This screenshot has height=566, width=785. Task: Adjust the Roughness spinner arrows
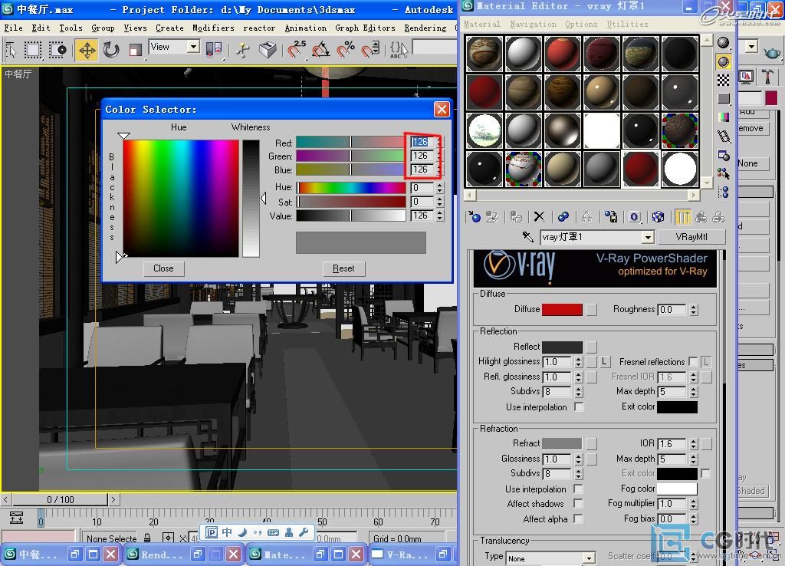693,310
